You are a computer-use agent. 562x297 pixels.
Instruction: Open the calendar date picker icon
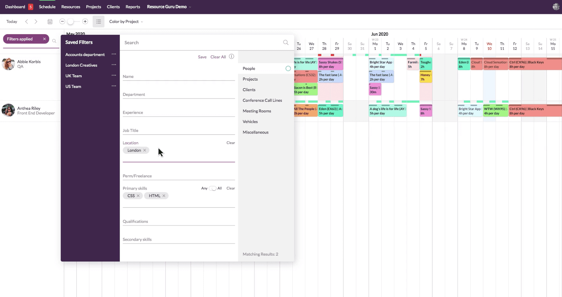50,22
